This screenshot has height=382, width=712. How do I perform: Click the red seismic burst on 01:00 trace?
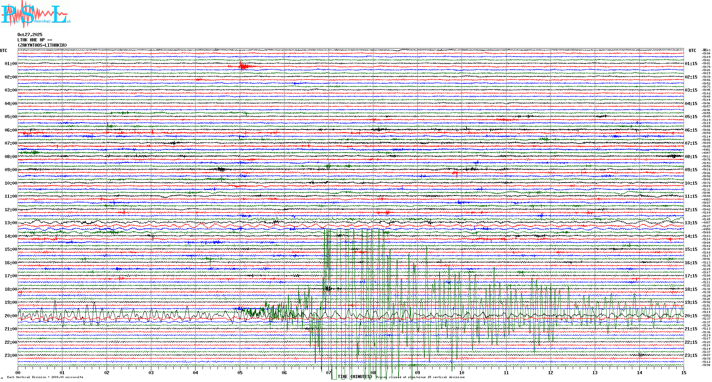tap(244, 66)
